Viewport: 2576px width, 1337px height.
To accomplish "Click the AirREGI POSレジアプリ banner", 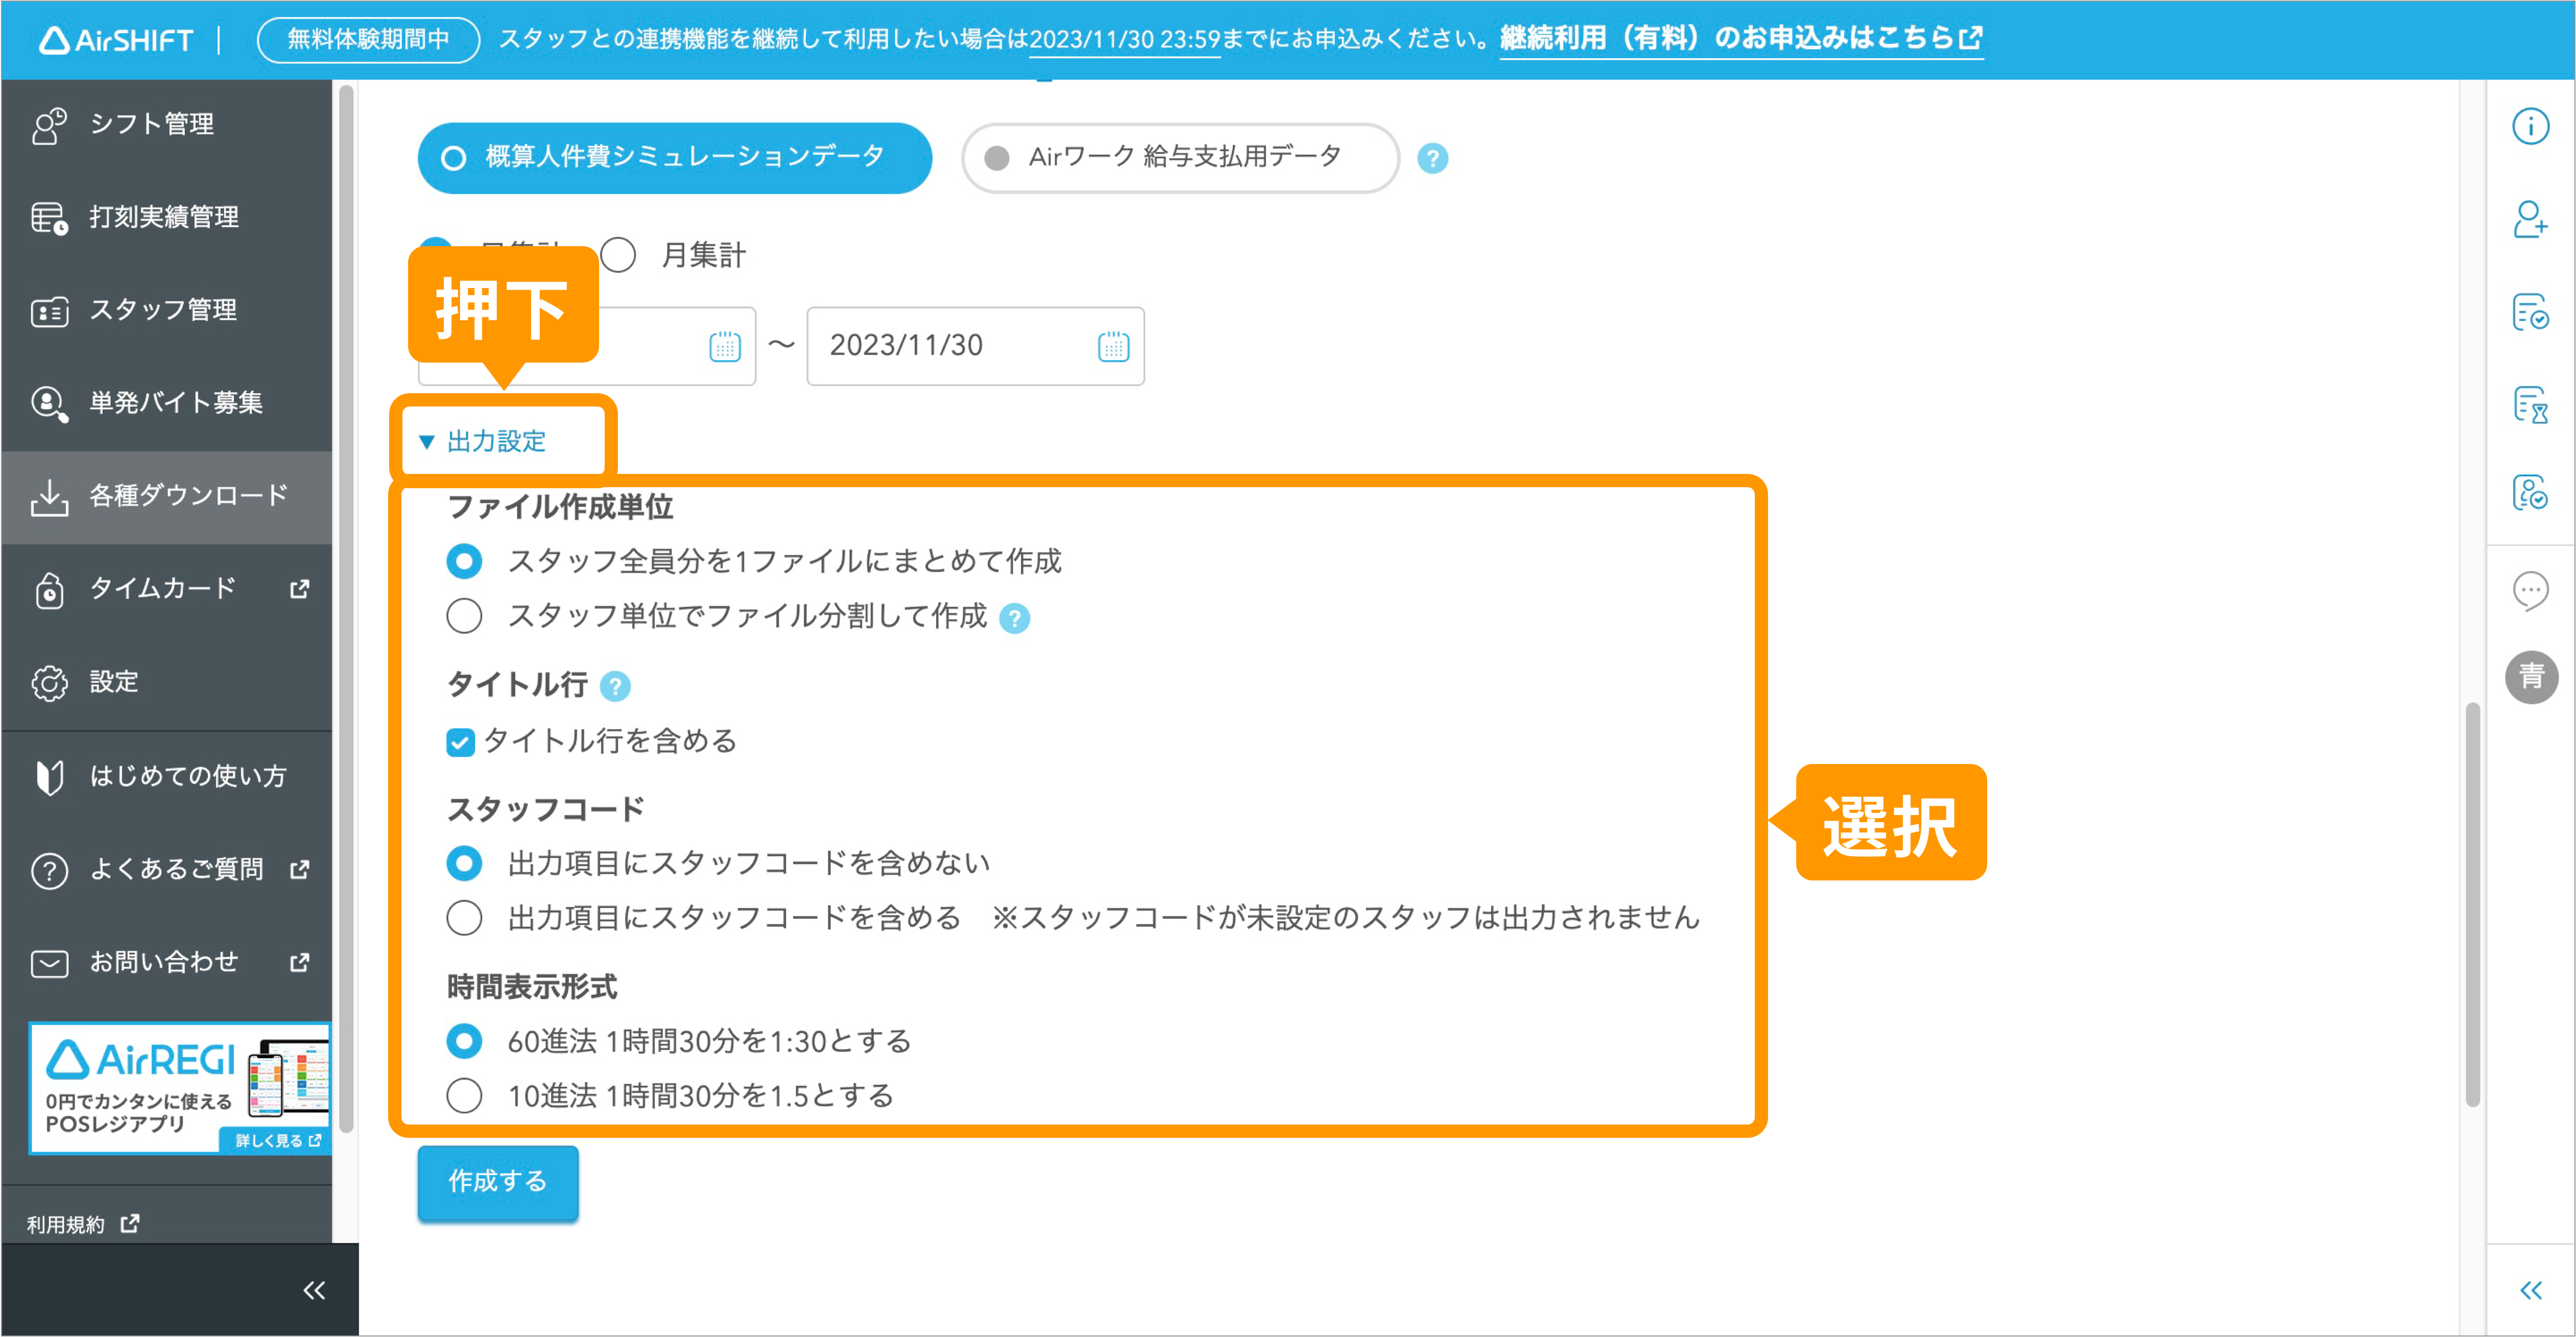I will pyautogui.click(x=180, y=1088).
